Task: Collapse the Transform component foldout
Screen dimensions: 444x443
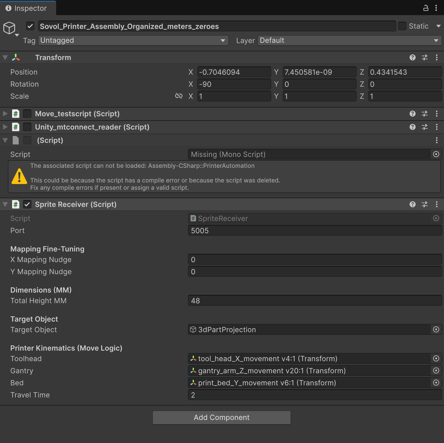Action: [x=5, y=57]
